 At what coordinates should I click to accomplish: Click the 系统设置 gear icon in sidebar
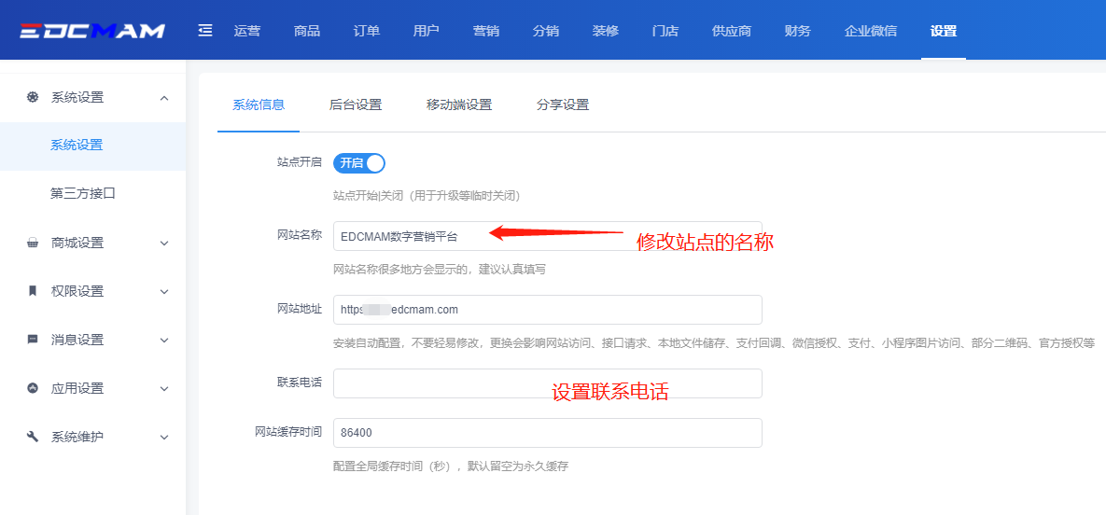(33, 97)
